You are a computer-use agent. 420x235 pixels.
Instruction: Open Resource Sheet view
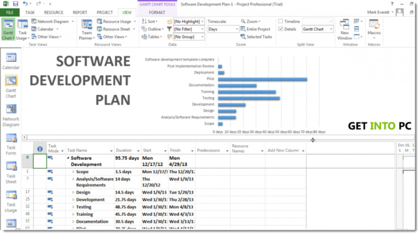[x=114, y=29]
